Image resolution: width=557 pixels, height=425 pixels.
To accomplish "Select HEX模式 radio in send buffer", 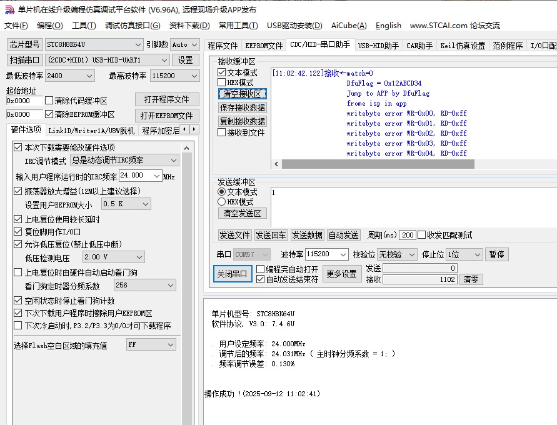I will click(222, 202).
